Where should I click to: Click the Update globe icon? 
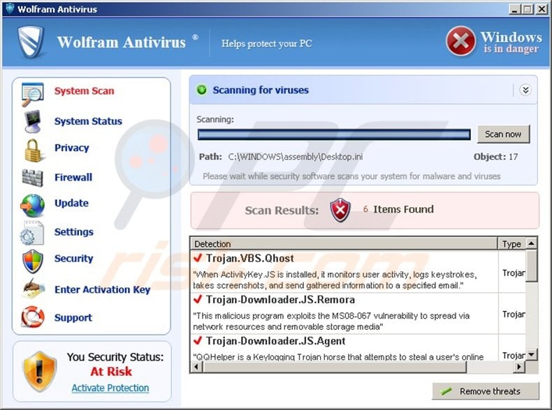(32, 206)
